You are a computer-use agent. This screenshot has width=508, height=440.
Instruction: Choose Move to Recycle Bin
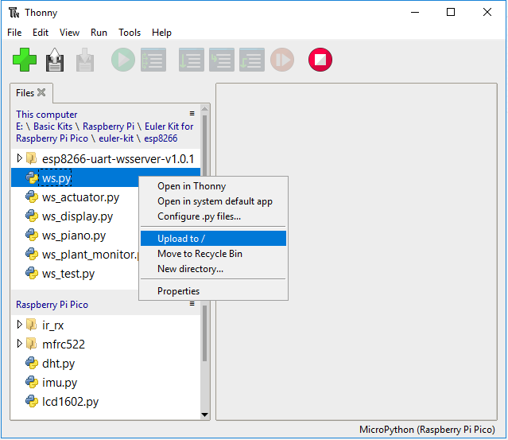tap(213, 254)
